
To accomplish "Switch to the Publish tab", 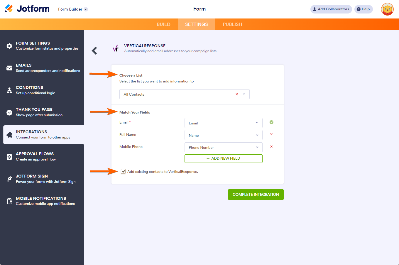I will [232, 24].
